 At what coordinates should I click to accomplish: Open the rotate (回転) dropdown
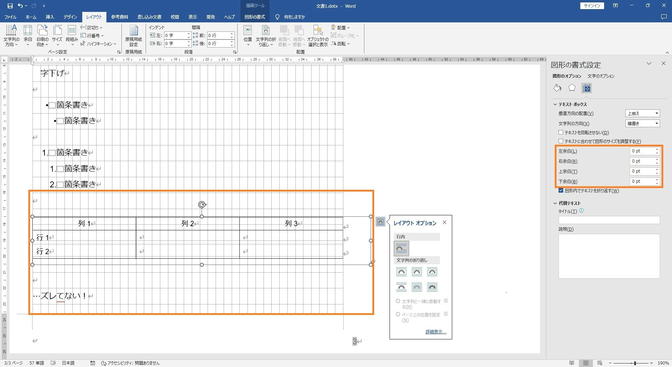(x=341, y=44)
